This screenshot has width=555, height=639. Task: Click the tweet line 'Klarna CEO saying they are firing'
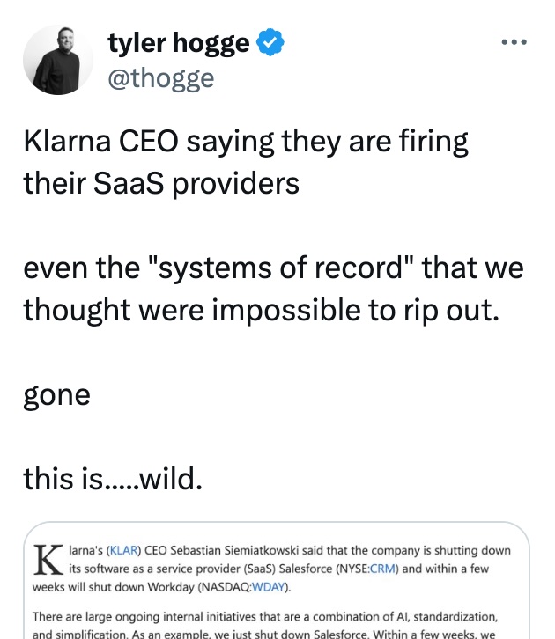[x=246, y=142]
